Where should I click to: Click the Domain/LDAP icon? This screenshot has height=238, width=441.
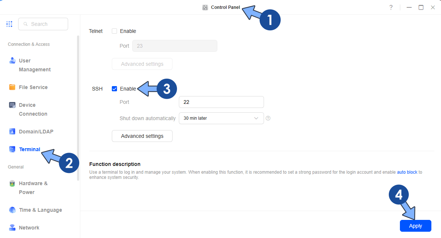click(x=12, y=132)
